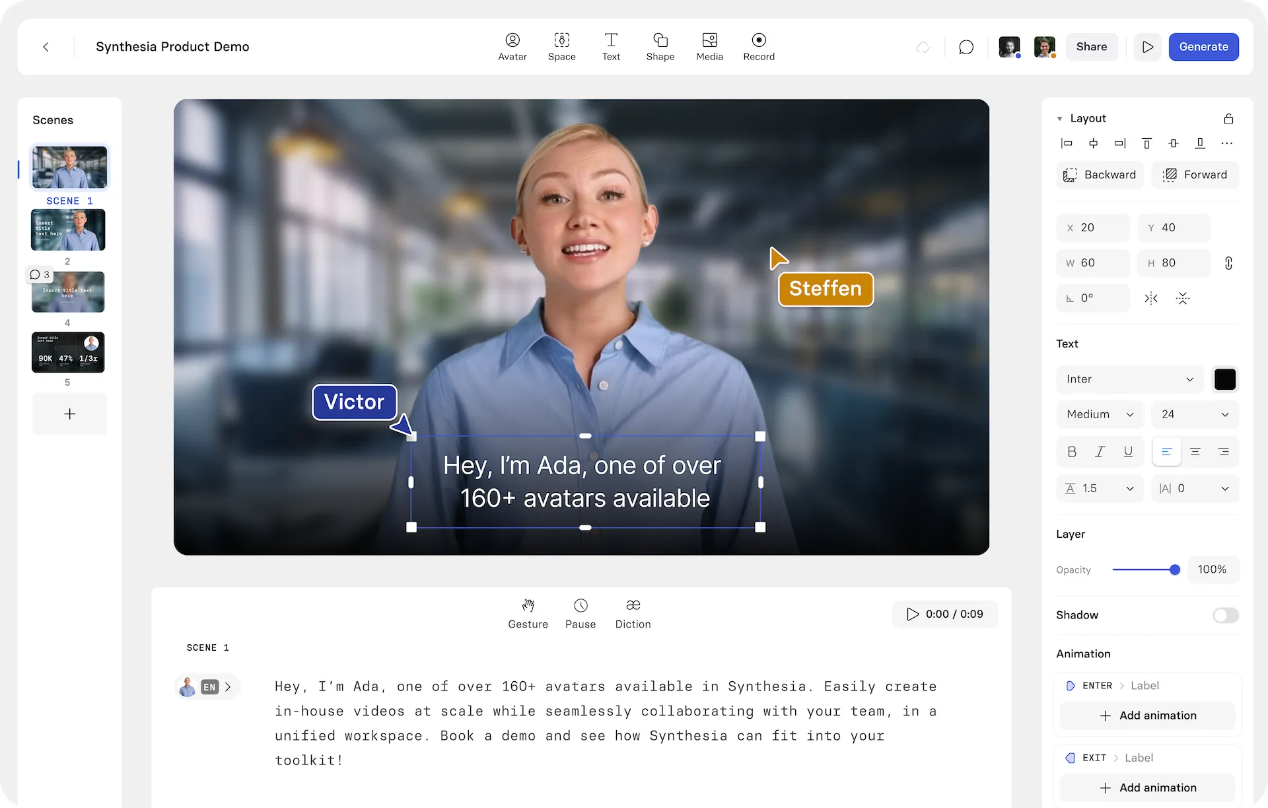Image resolution: width=1268 pixels, height=808 pixels.
Task: Open the Inter font dropdown
Action: (x=1129, y=379)
